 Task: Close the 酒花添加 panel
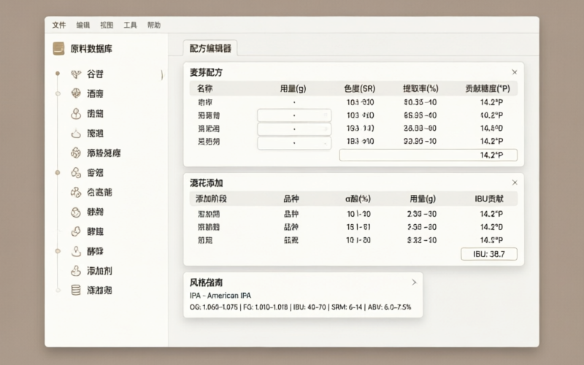pyautogui.click(x=515, y=182)
